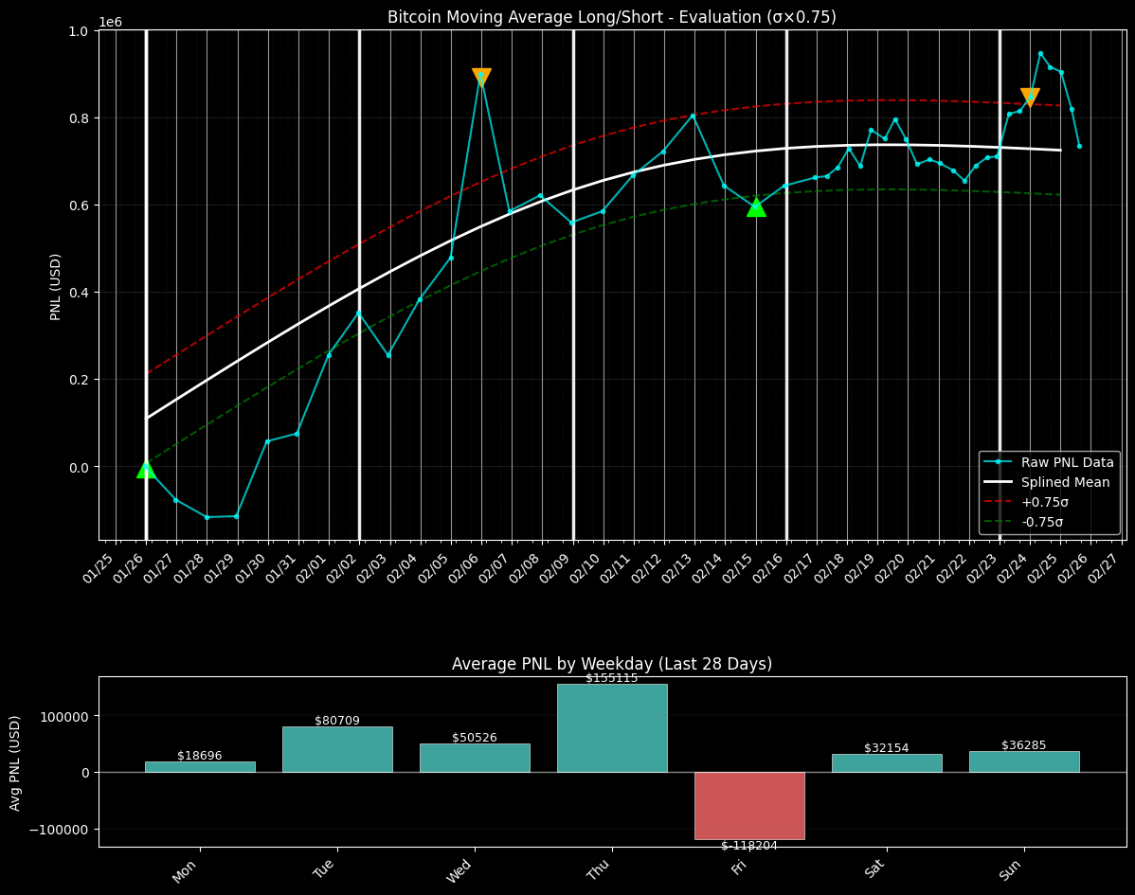Click the red Friday bar showing $-118204

(x=748, y=805)
